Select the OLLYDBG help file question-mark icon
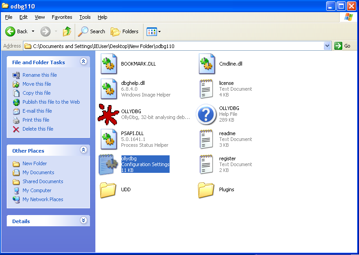 click(x=206, y=114)
